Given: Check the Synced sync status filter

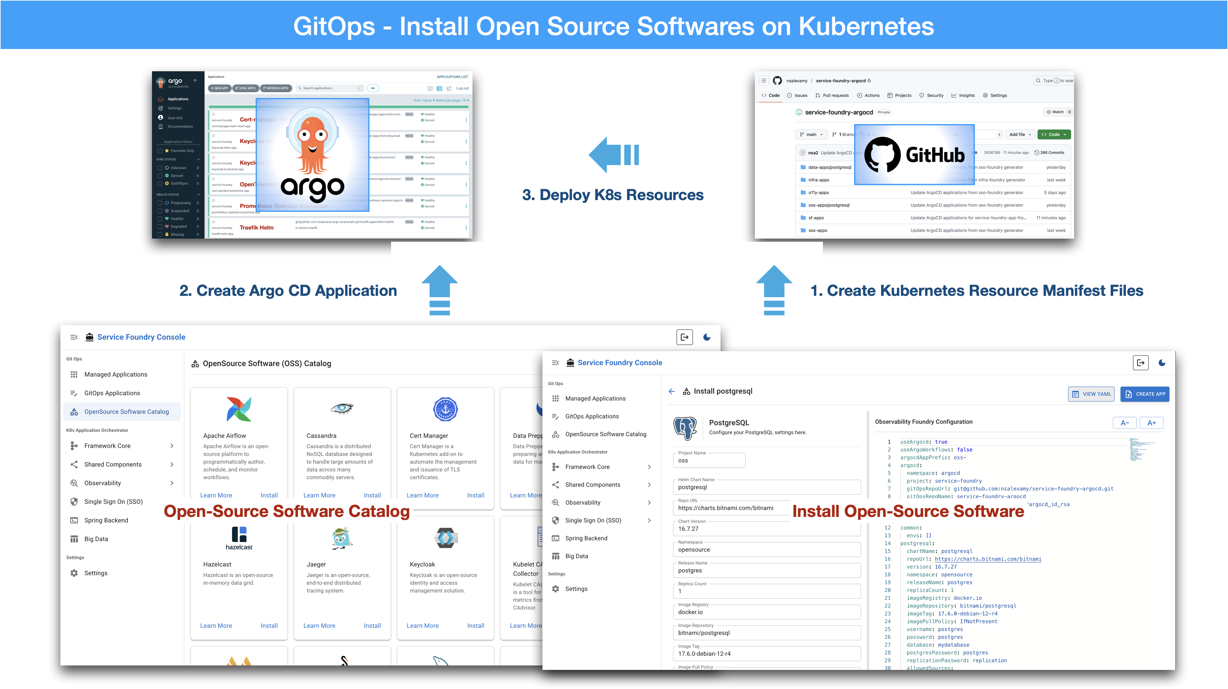Looking at the screenshot, I should coord(160,176).
